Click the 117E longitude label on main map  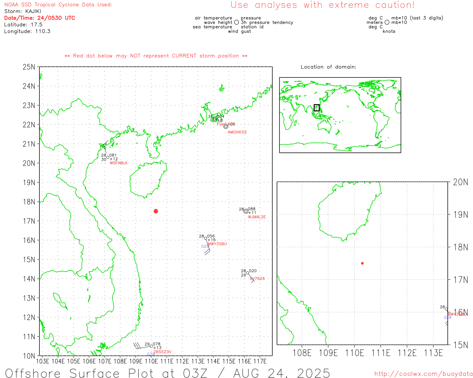260,361
